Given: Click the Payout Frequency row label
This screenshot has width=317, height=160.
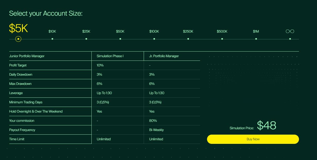Looking at the screenshot, I should 22,130.
